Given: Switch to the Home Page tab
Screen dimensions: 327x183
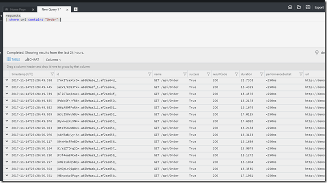Looking at the screenshot, I should pos(18,9).
